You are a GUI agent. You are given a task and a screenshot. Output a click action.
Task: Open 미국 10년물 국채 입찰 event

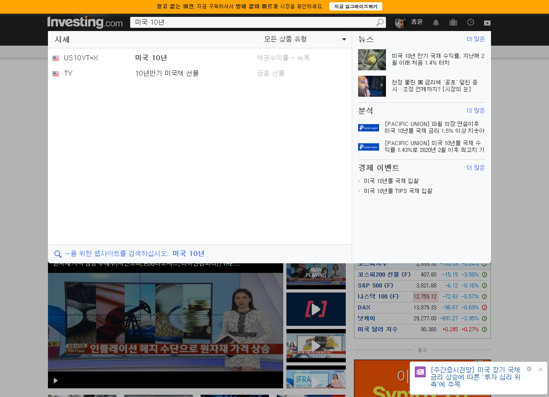click(x=391, y=181)
